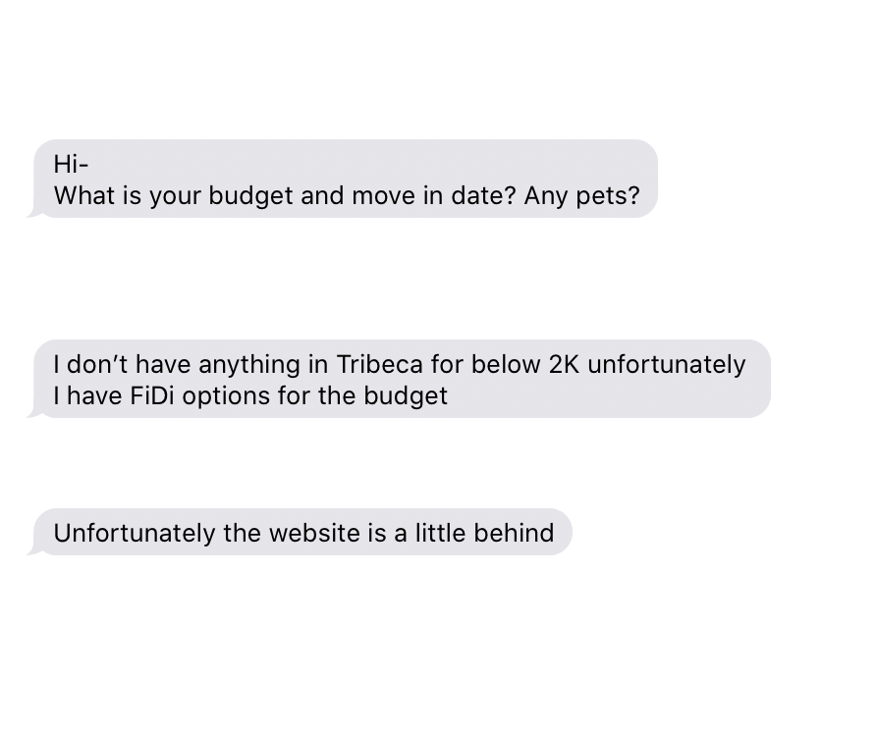Image resolution: width=876 pixels, height=730 pixels.
Task: Click the word Unfortunately starting the last bubble
Action: (x=135, y=533)
